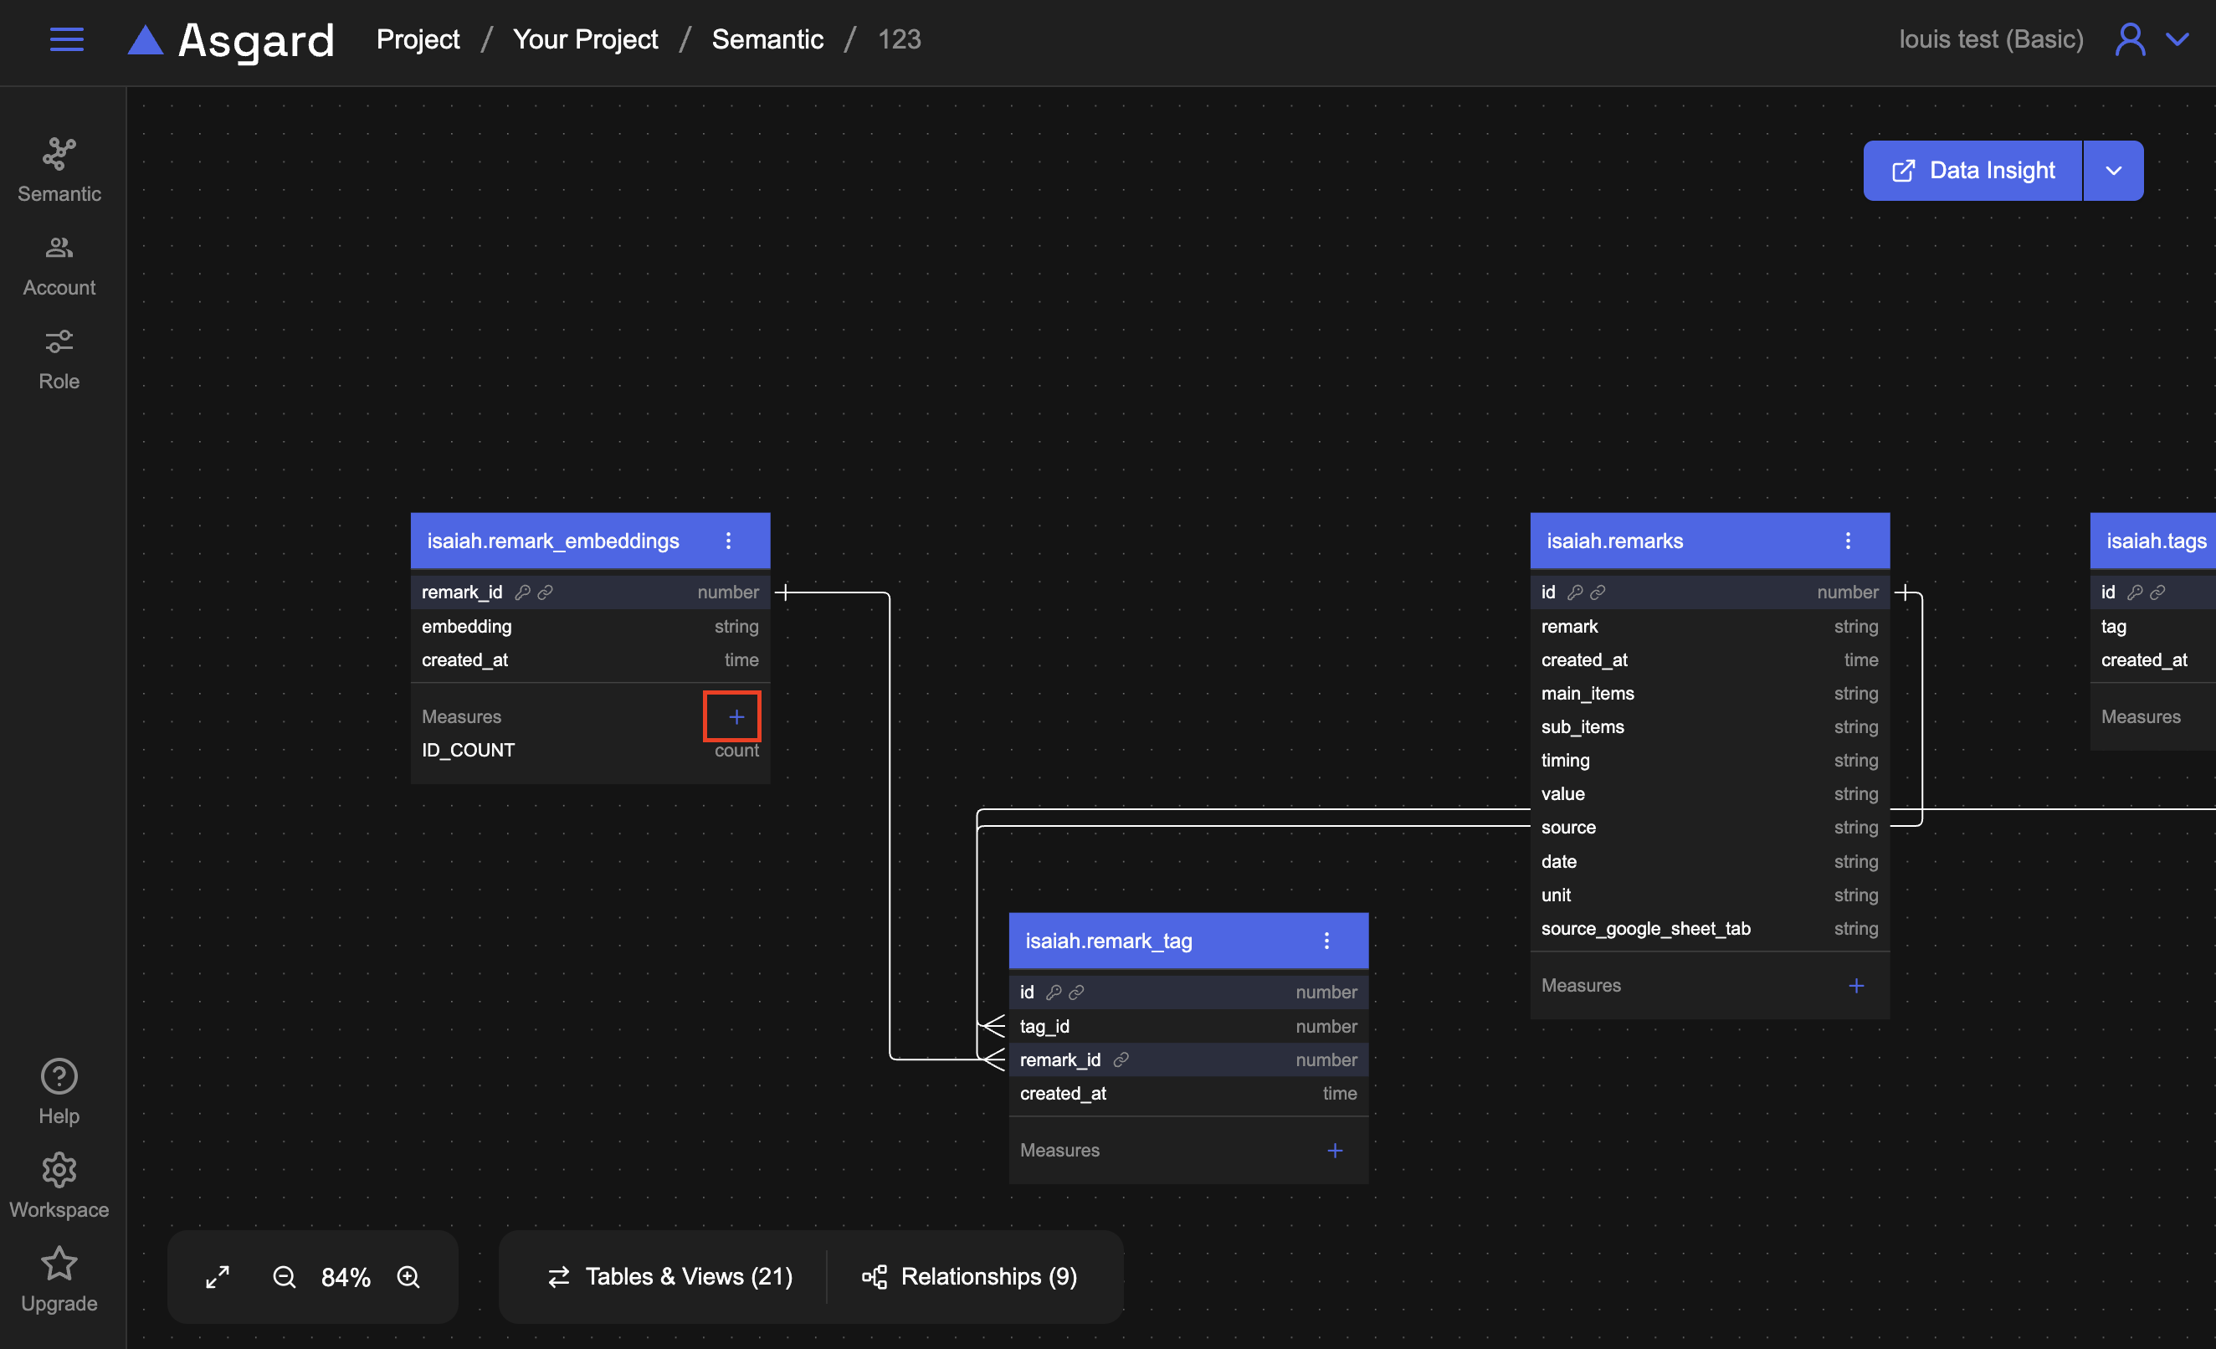Add a measure to isaiah.remarks table
Viewport: 2216px width, 1349px height.
[x=1856, y=986]
